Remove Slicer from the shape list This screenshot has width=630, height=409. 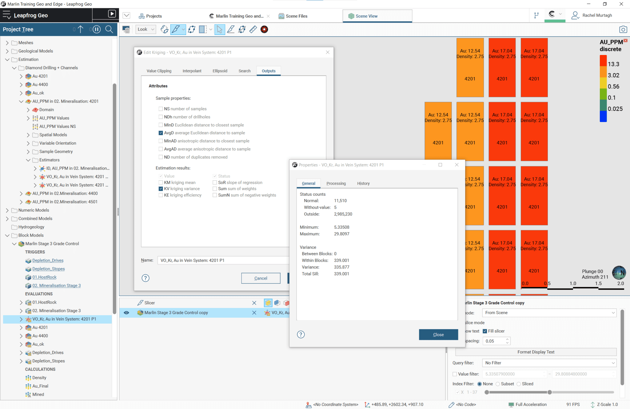coord(254,303)
